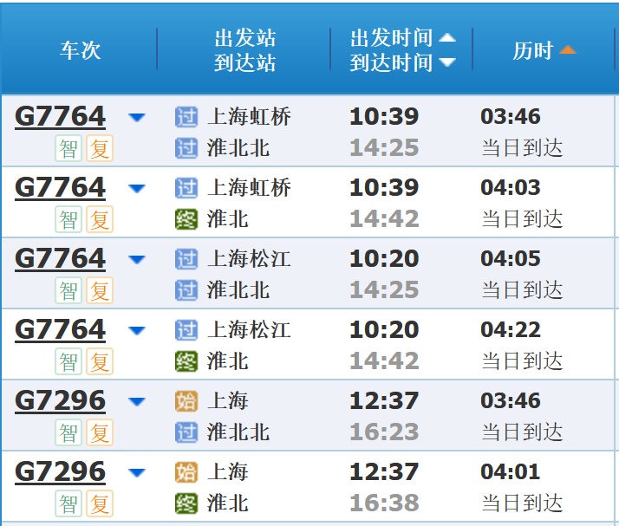Sort results by 历时 duration header
Viewport: 619px width, 526px height.
[544, 50]
